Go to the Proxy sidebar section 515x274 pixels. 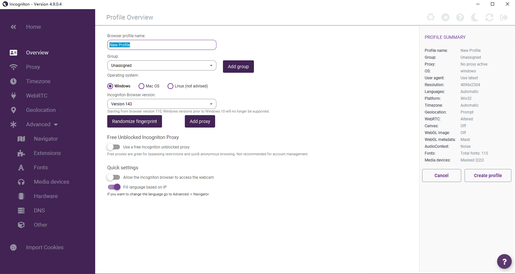click(x=33, y=67)
